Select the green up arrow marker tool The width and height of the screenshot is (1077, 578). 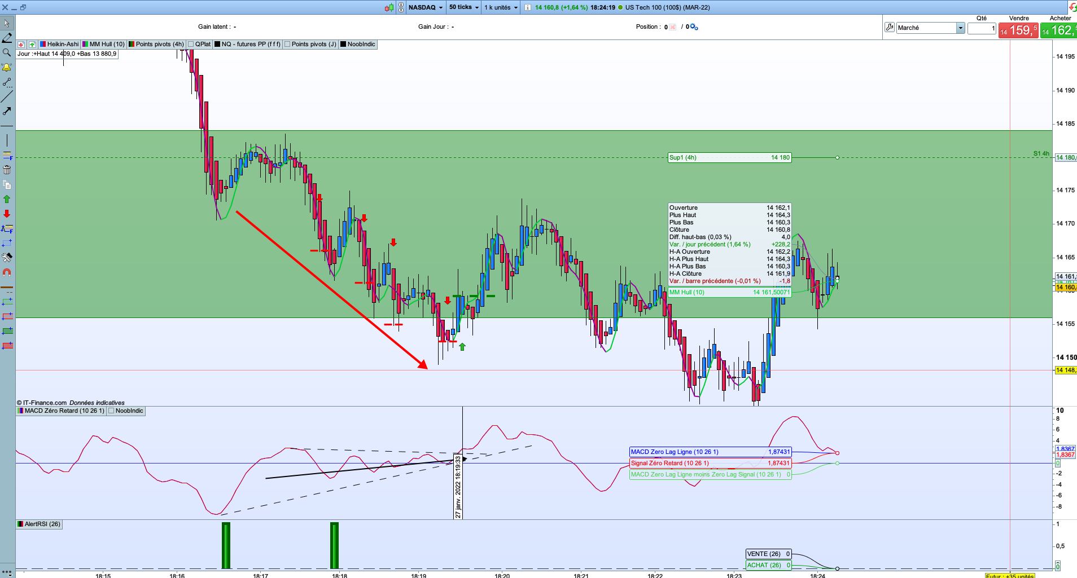coord(7,199)
